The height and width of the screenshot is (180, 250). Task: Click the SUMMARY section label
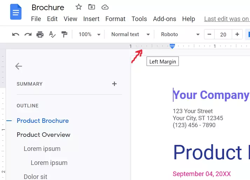29,84
